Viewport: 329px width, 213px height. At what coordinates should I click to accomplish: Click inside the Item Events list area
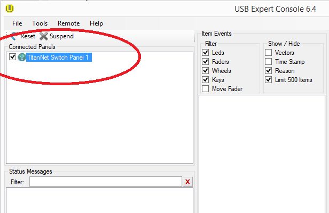coord(262,154)
